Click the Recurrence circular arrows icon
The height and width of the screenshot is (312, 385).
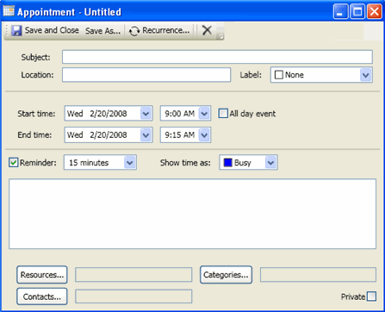click(134, 31)
